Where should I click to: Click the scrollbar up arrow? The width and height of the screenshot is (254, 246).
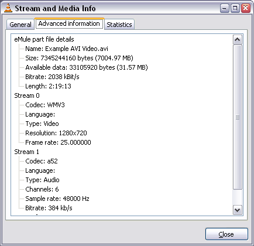point(238,40)
